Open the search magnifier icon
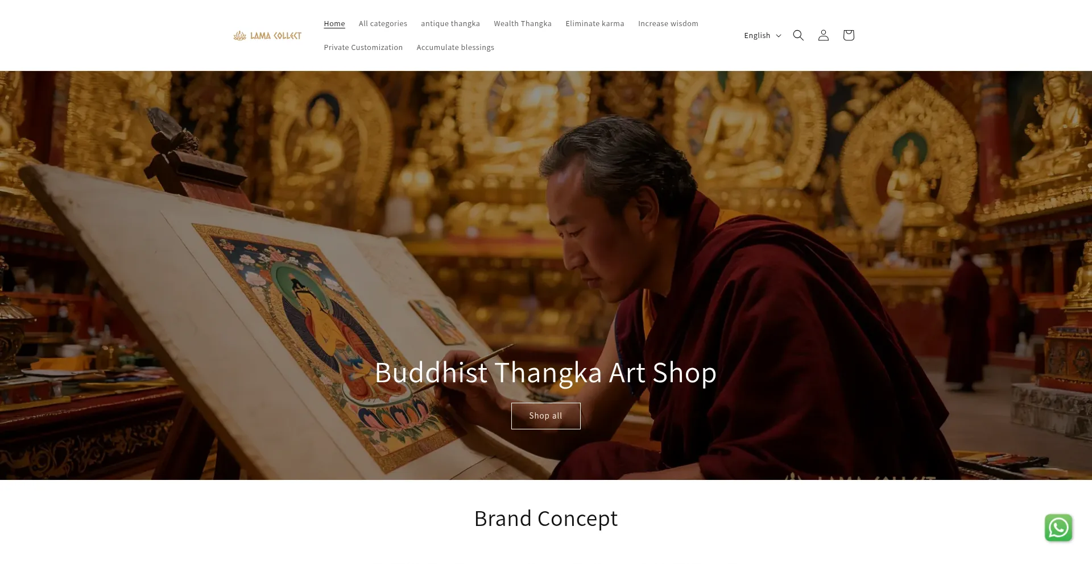 click(x=798, y=35)
